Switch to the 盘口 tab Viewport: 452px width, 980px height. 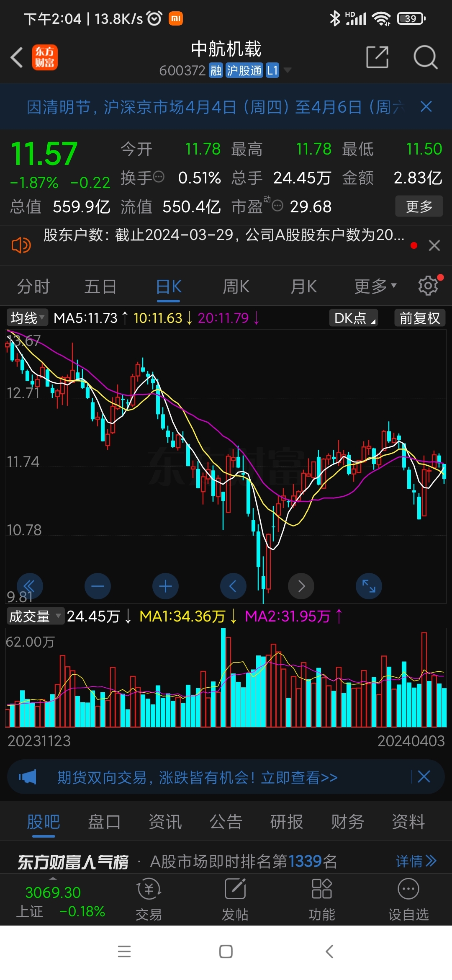[105, 822]
